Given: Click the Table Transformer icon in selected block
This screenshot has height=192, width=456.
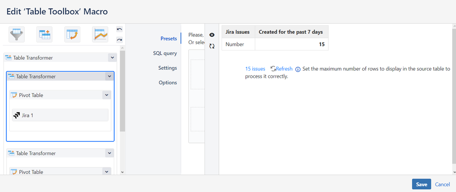Looking at the screenshot, I should [x=11, y=76].
